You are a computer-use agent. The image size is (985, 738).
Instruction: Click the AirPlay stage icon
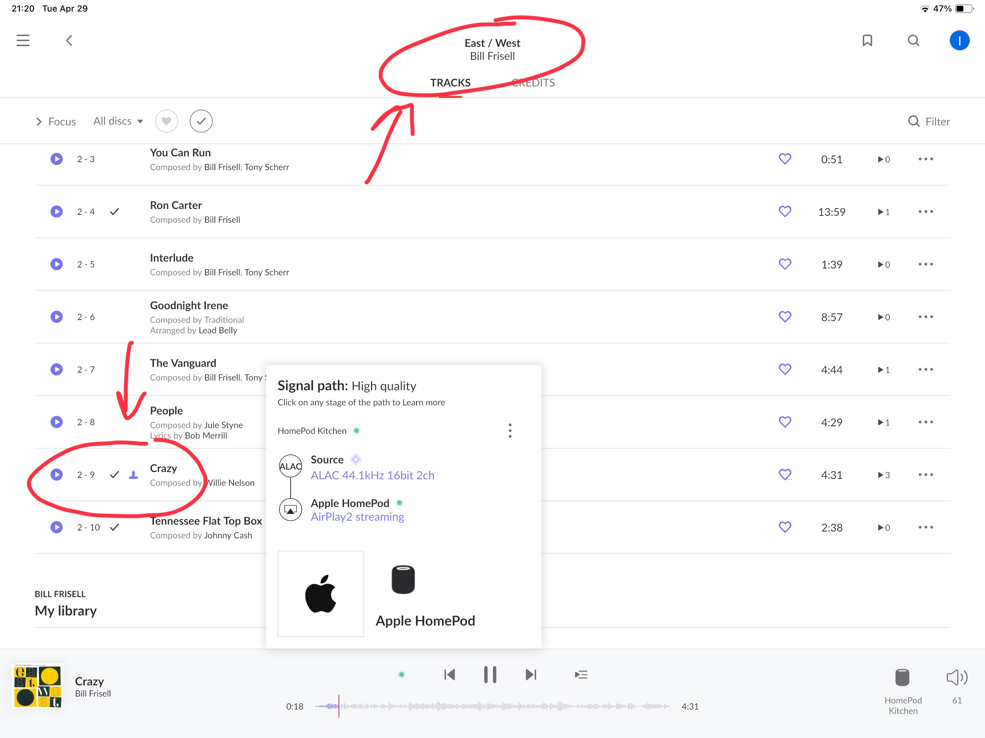pyautogui.click(x=290, y=510)
